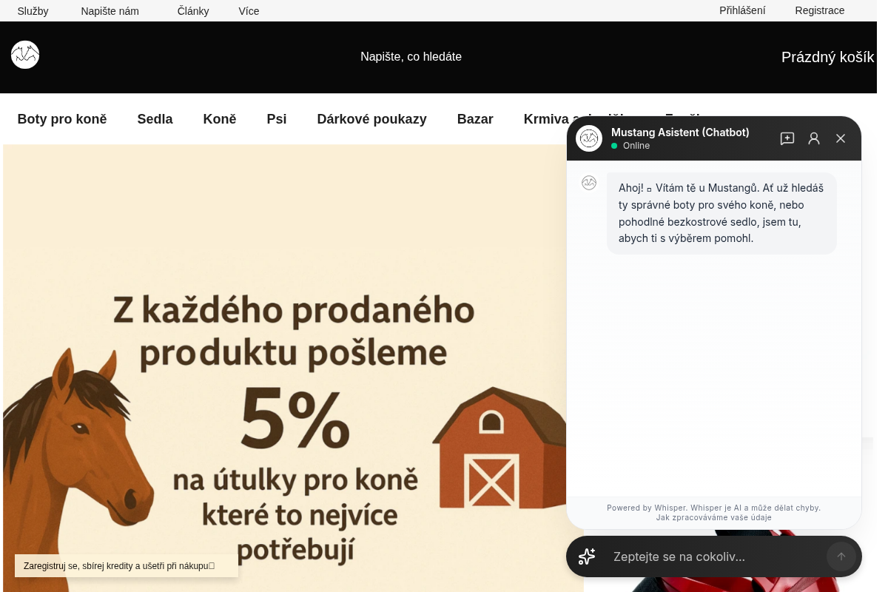
Task: Click the 'Zaregistruj se, sbírej kredity' notice
Action: 127,566
